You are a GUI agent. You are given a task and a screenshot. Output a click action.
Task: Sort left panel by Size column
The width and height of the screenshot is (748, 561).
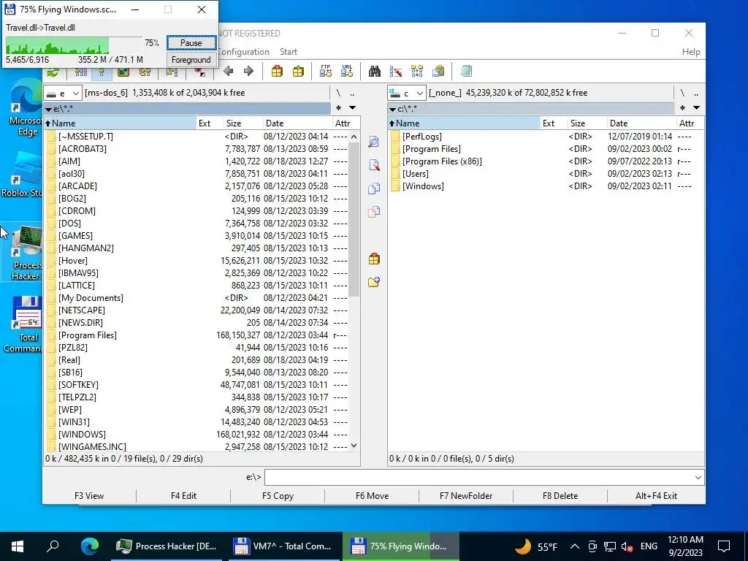(243, 123)
